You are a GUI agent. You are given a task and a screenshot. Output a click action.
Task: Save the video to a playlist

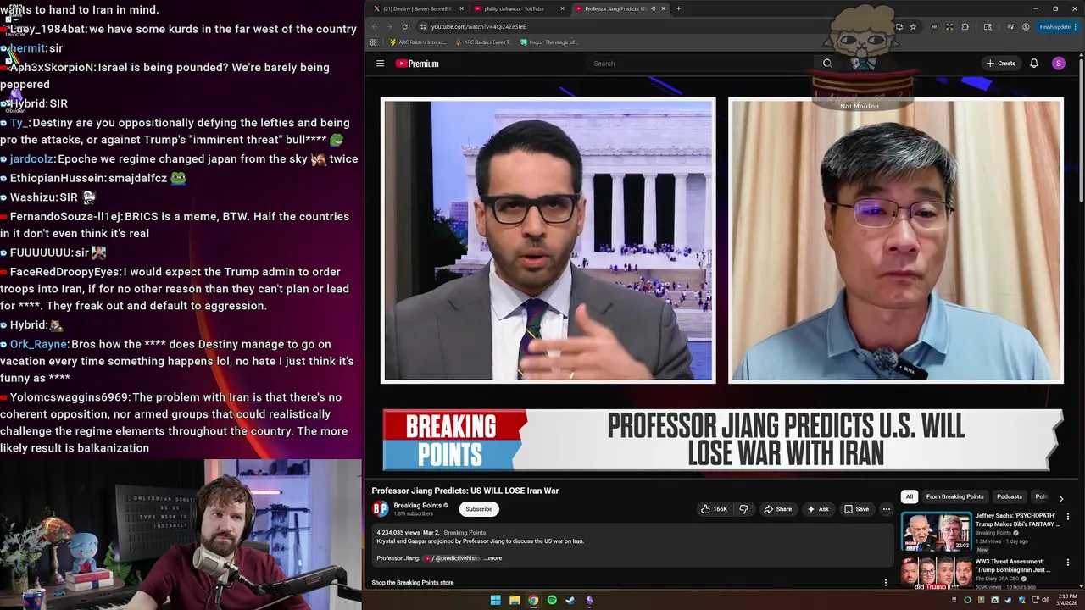[x=856, y=509]
